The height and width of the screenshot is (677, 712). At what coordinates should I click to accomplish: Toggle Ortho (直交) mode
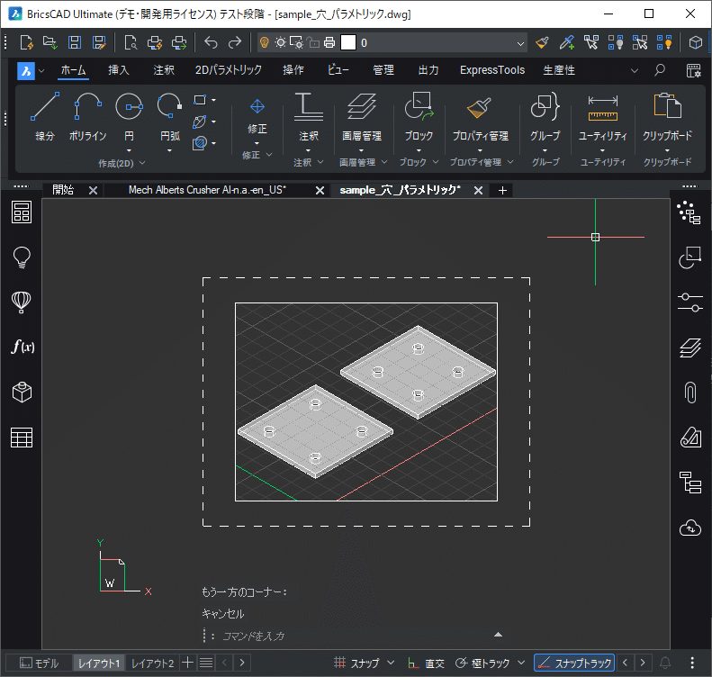[426, 663]
